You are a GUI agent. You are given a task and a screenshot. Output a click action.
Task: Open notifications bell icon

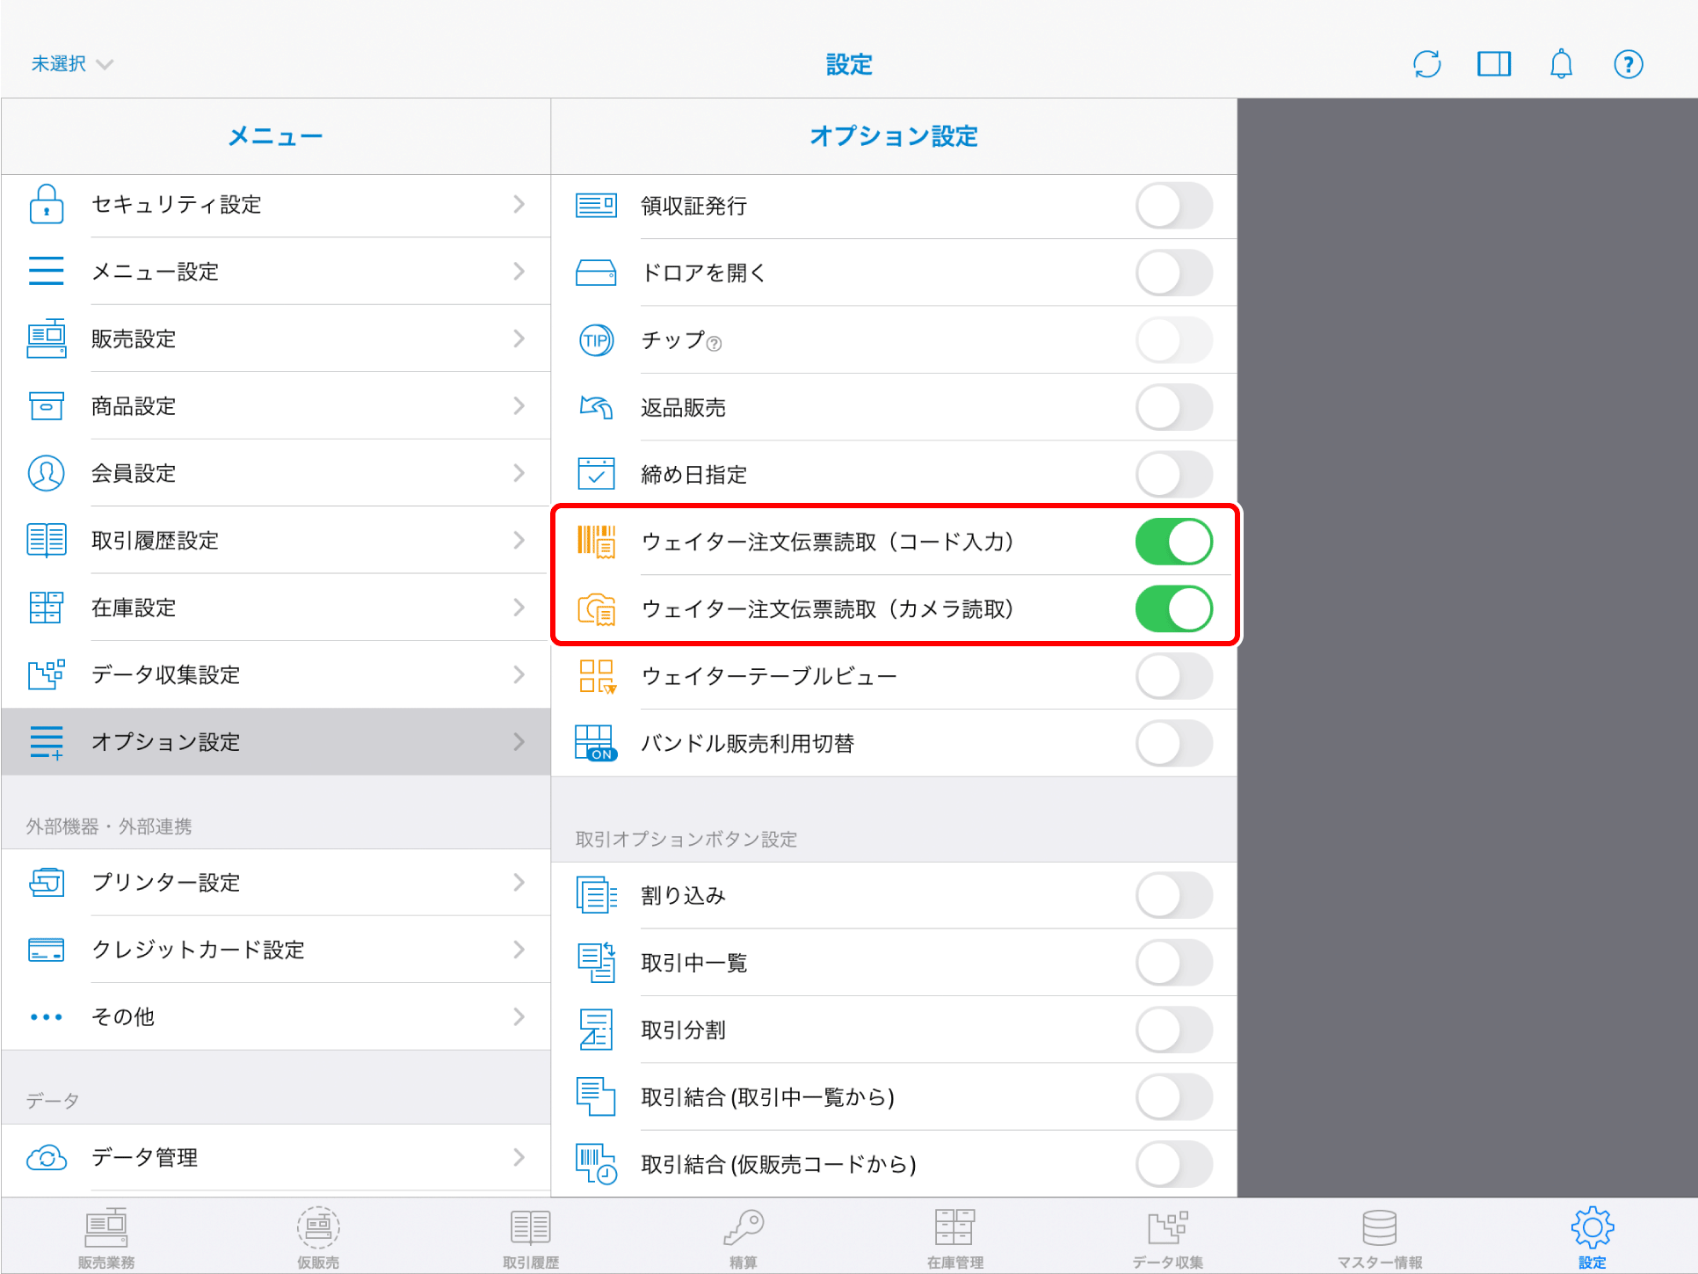1561,64
